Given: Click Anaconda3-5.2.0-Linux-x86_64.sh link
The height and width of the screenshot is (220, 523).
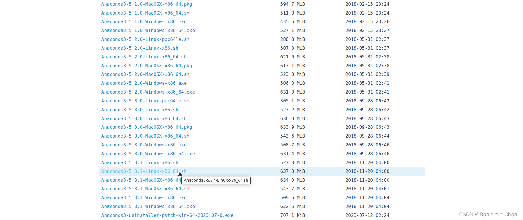Looking at the screenshot, I should [x=144, y=57].
